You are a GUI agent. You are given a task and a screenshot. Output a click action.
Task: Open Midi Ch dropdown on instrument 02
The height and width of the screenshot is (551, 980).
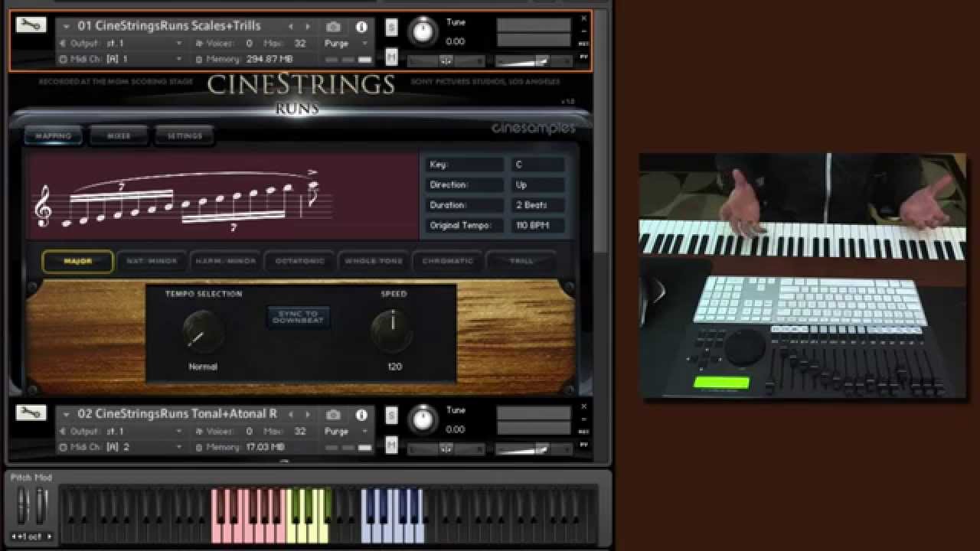pyautogui.click(x=178, y=446)
